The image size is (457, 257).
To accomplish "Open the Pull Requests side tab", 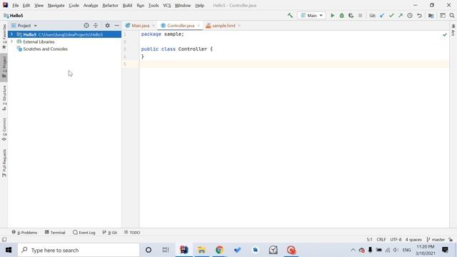I will tap(4, 163).
